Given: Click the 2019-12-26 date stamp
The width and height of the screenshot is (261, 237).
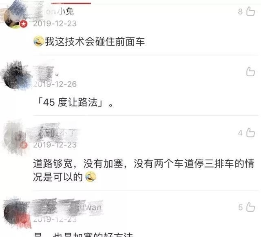Looking at the screenshot, I should click(55, 84).
